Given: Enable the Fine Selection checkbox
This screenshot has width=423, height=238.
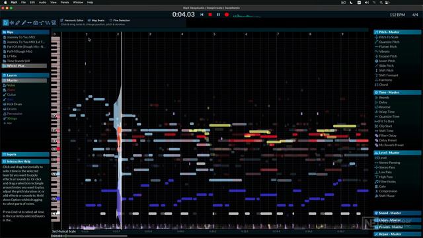Looking at the screenshot, I should 110,20.
